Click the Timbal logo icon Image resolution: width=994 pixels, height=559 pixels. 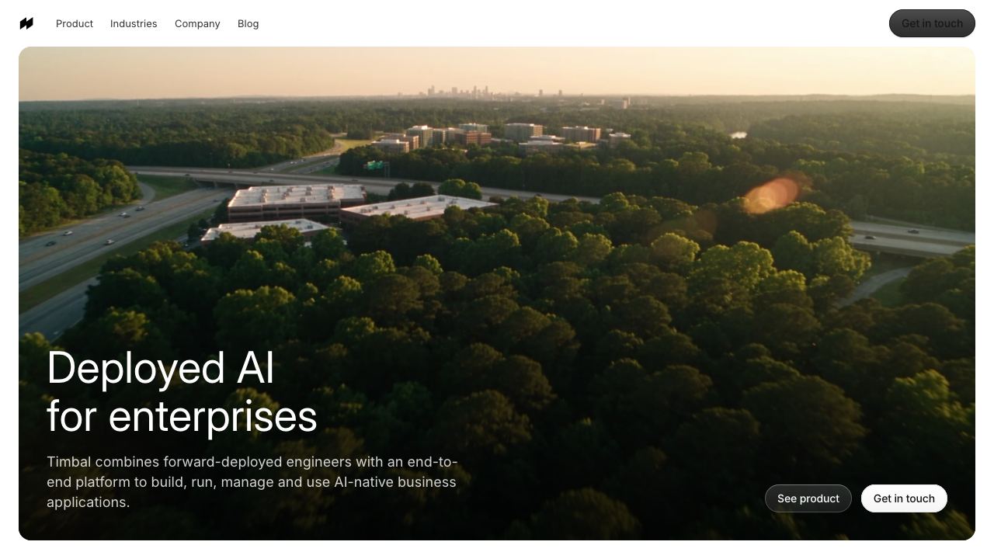click(x=26, y=23)
